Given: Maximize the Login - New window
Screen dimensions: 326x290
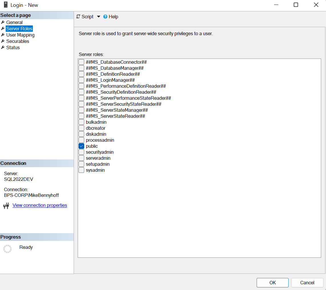Looking at the screenshot, I should point(296,5).
